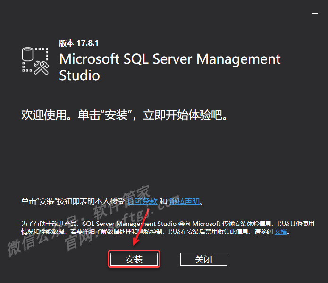Click the red arrow annotation

click(141, 227)
